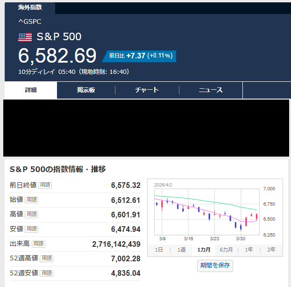291x287 pixels.
Task: Select the 1日 chart period
Action: tap(159, 250)
